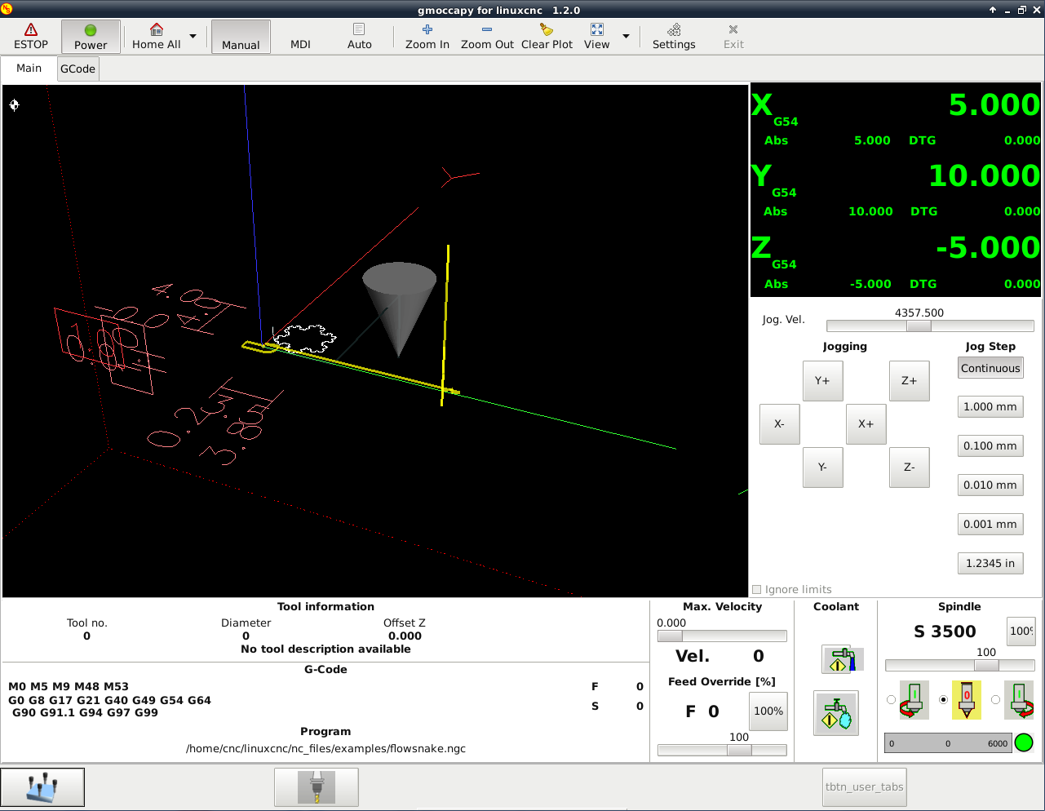Start spindle forward rotation icon
1045x811 pixels.
[1019, 700]
